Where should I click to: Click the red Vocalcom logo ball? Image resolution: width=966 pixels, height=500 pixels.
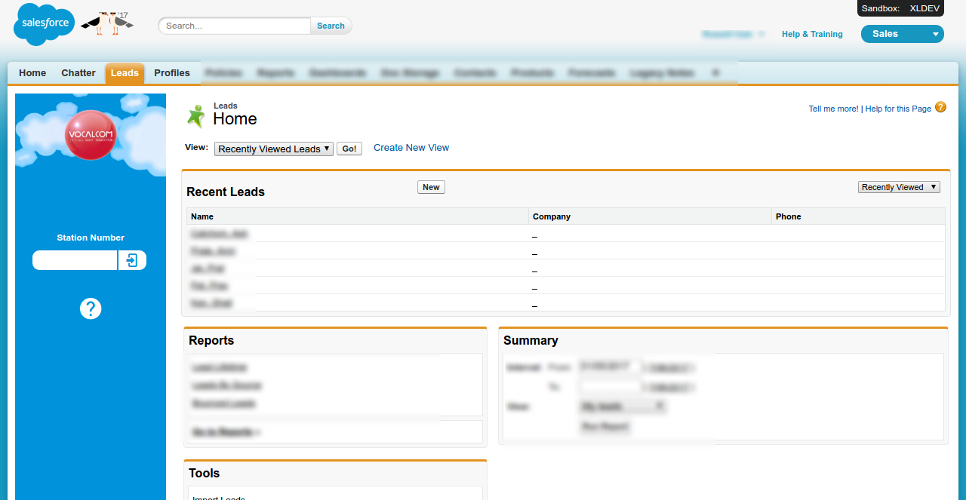pyautogui.click(x=91, y=135)
